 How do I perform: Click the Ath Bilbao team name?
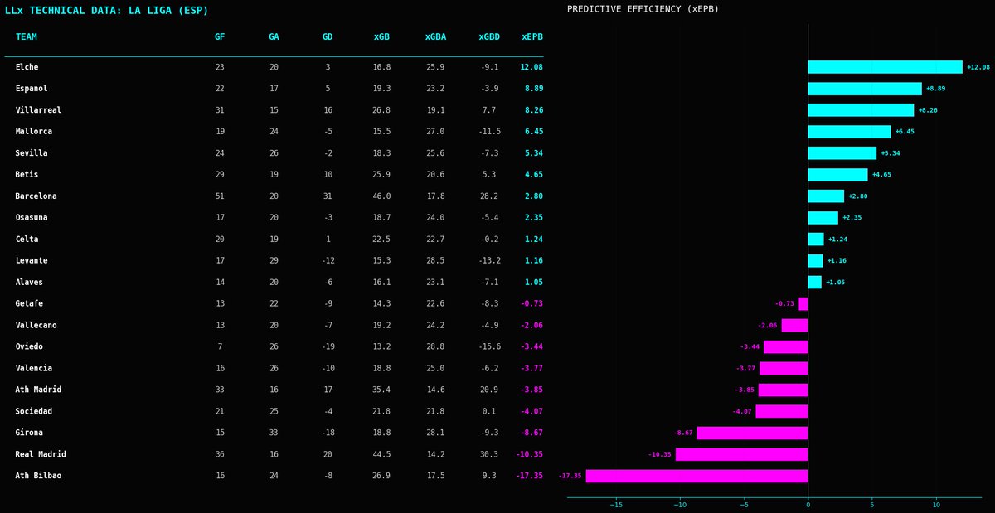click(38, 477)
